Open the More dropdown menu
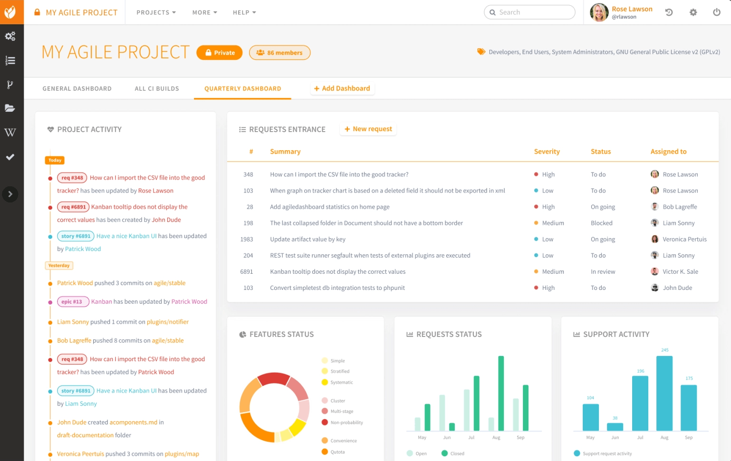731x461 pixels. pos(204,12)
